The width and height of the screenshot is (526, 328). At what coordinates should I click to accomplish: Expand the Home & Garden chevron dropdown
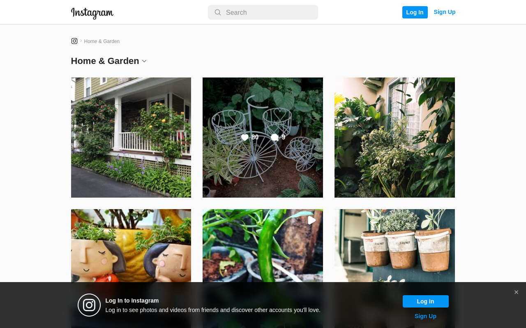[x=144, y=61]
